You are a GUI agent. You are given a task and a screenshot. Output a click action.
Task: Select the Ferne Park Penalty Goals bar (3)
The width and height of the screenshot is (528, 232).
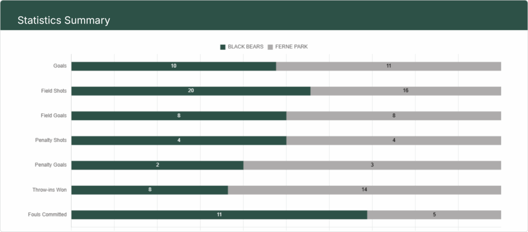pos(372,165)
